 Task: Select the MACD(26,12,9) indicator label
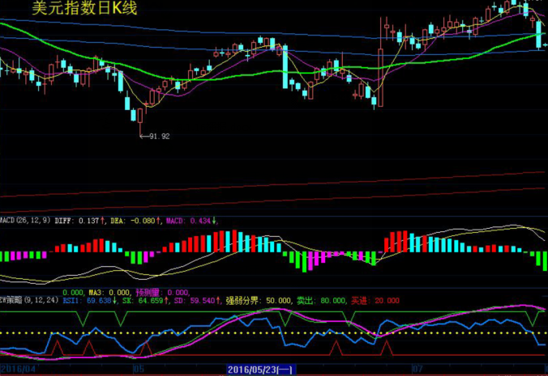pos(25,220)
